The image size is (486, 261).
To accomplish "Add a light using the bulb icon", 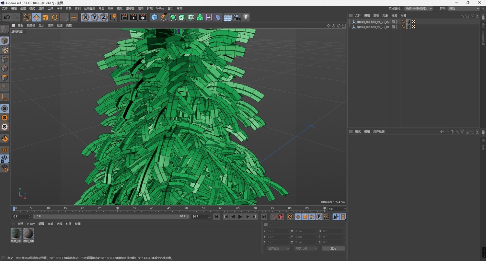I will click(246, 17).
